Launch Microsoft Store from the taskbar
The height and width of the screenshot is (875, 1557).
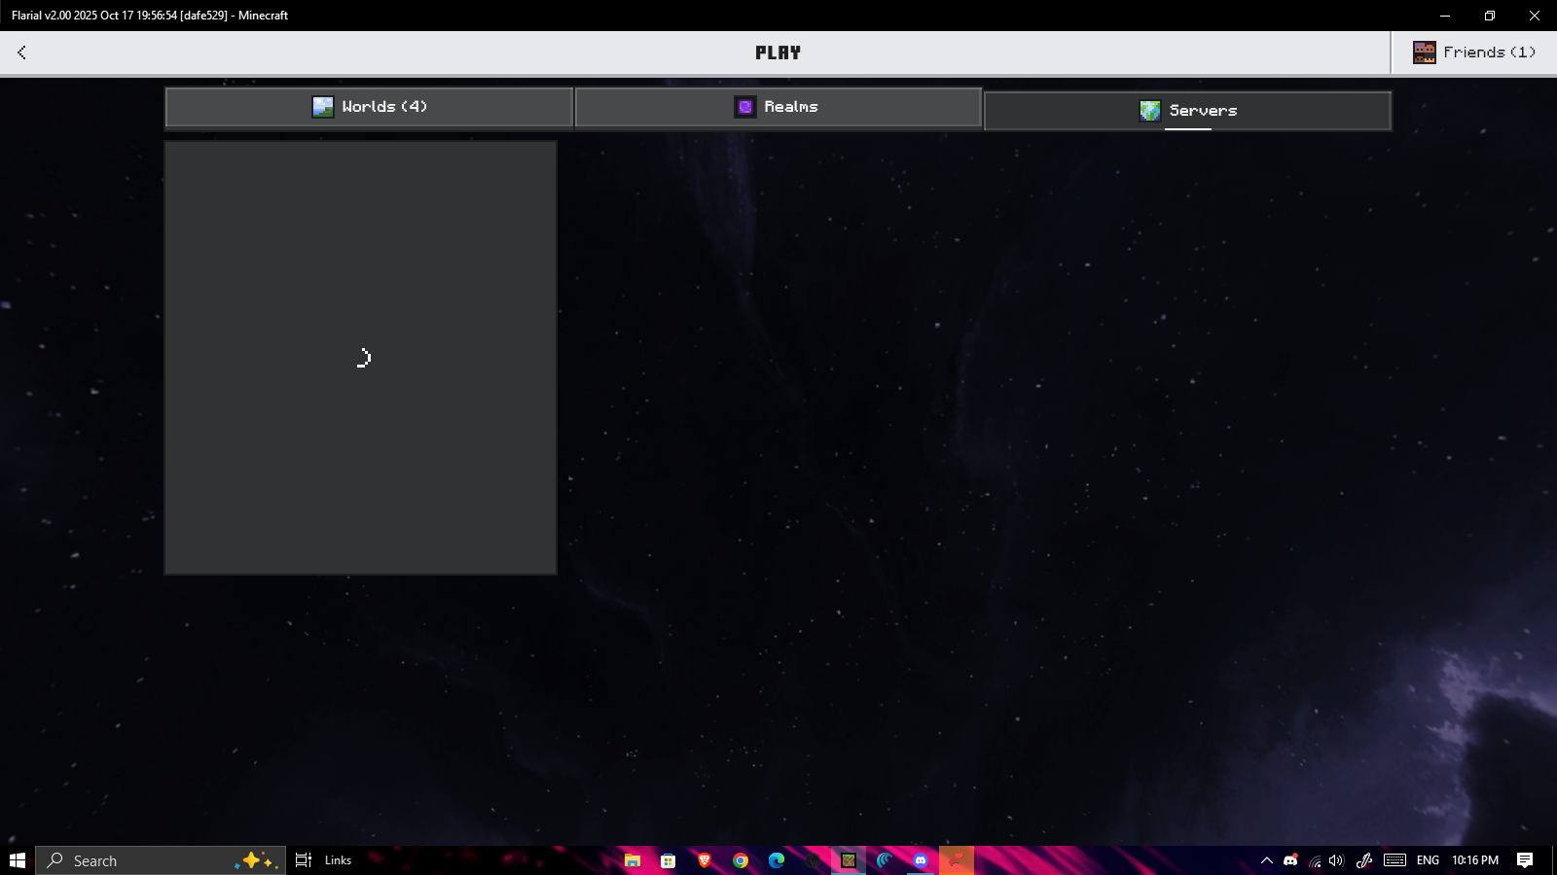pos(669,860)
